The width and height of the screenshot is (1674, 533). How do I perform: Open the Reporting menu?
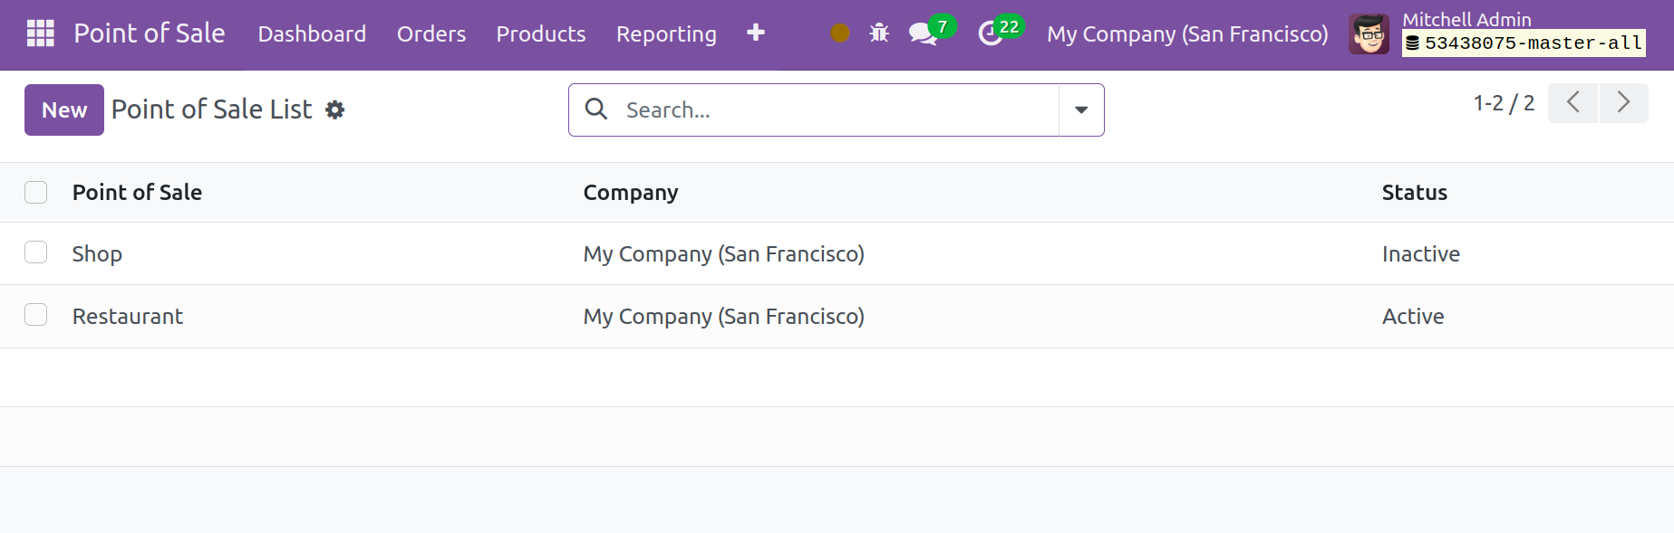(666, 34)
